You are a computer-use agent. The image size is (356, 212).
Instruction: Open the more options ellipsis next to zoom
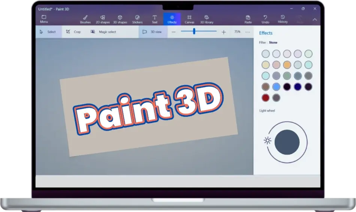pyautogui.click(x=248, y=32)
